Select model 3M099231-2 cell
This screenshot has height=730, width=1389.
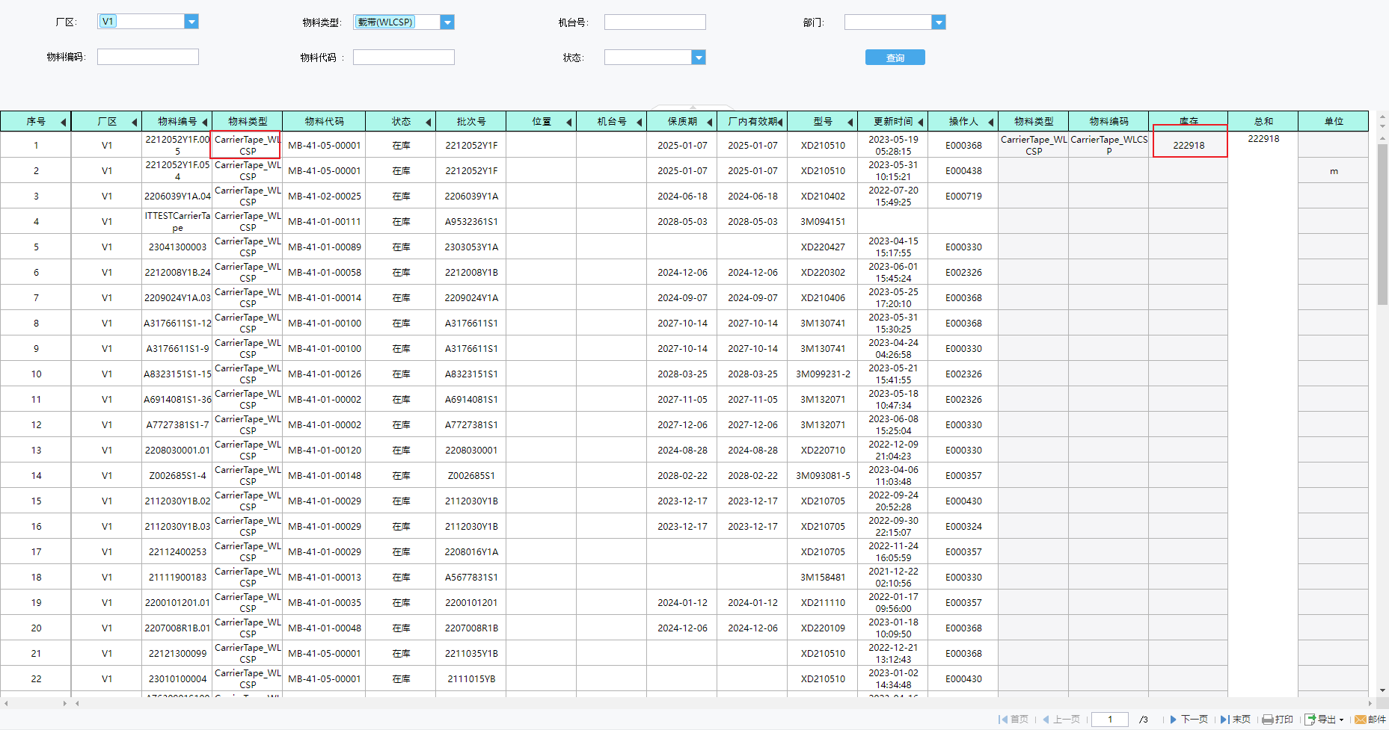(x=823, y=374)
